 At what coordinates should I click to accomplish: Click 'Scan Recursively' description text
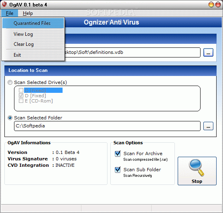tap(138, 176)
